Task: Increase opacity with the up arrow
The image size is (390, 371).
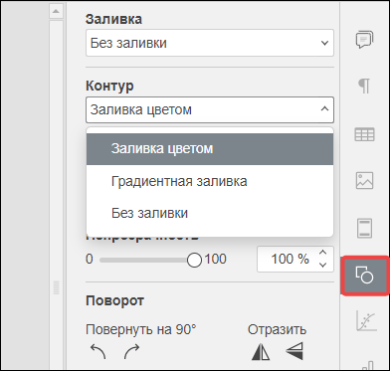Action: (322, 253)
